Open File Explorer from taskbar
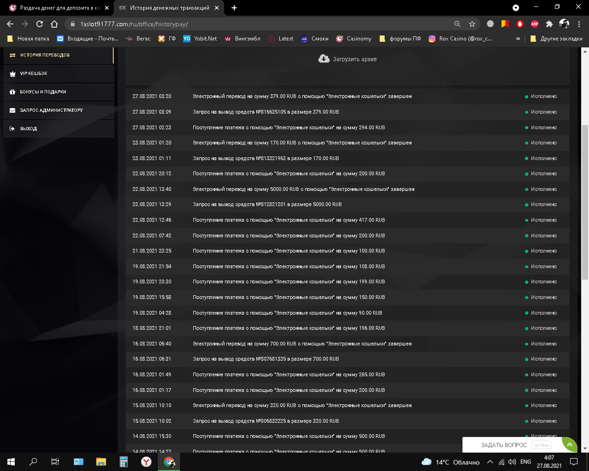The image size is (589, 471). tap(101, 462)
